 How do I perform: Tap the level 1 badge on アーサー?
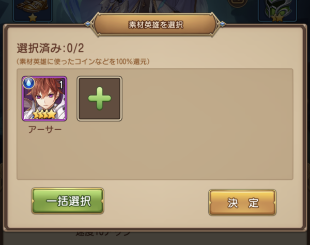tap(61, 85)
